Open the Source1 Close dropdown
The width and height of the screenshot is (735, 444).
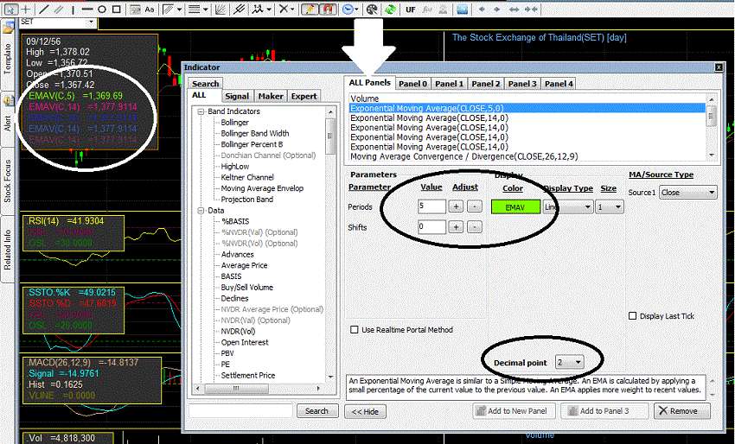[687, 193]
